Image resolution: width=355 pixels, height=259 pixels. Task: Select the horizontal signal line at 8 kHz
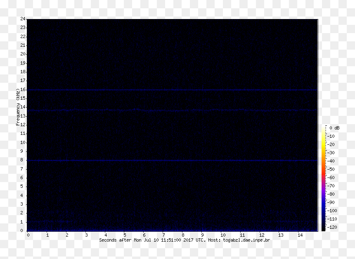coord(172,161)
